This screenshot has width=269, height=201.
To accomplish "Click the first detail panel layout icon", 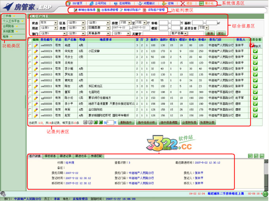I will [x=251, y=156].
